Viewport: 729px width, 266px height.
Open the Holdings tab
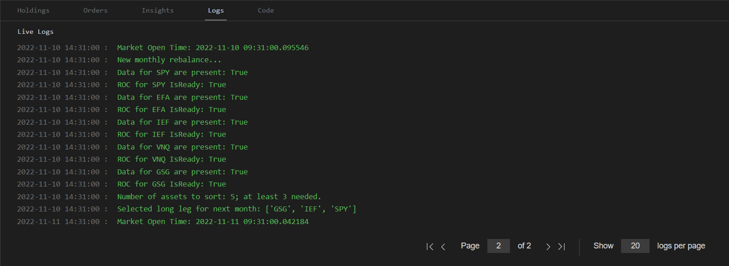click(33, 11)
